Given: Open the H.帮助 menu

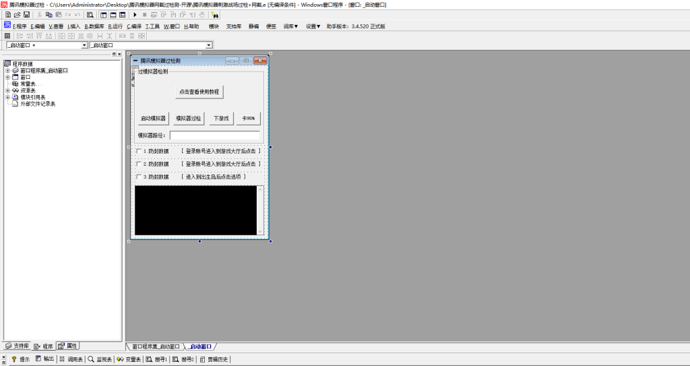Looking at the screenshot, I should (191, 26).
